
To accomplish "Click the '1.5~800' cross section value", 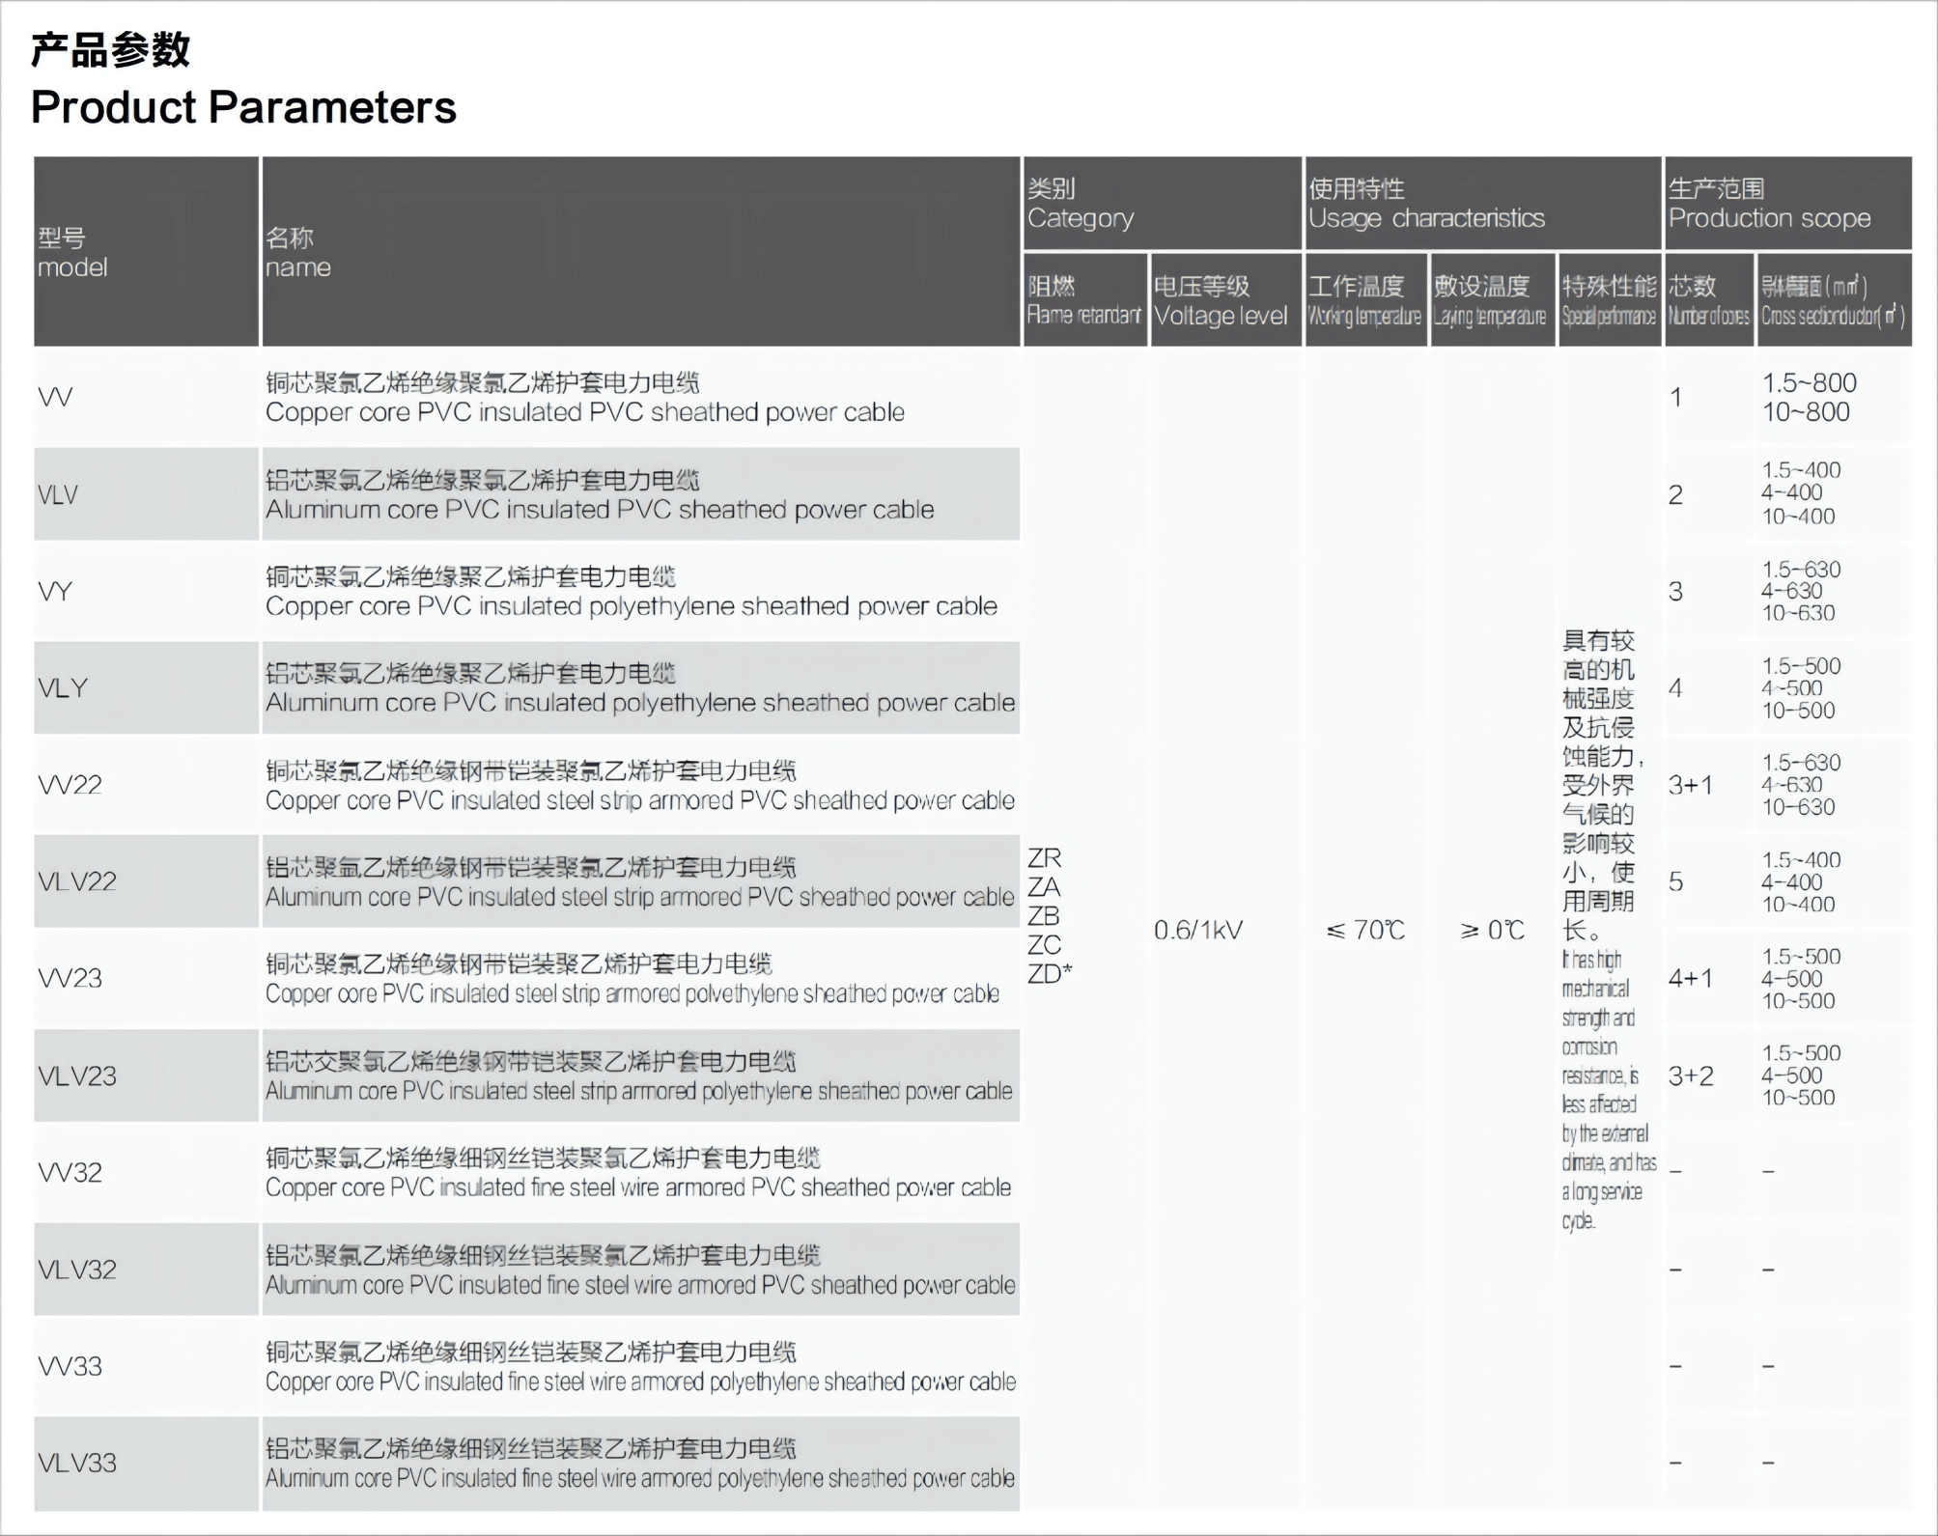I will click(1810, 382).
